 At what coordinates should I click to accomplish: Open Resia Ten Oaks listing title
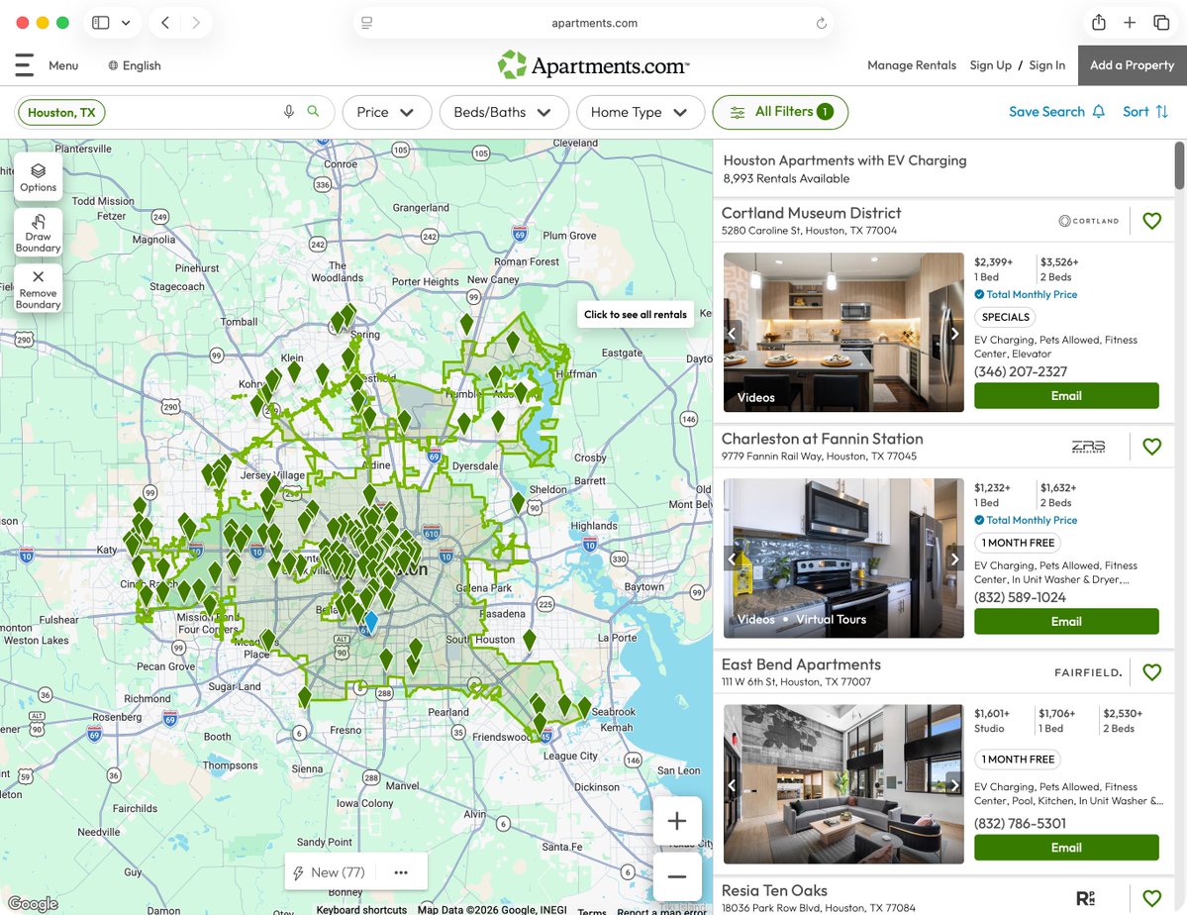[773, 891]
